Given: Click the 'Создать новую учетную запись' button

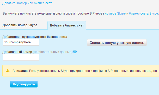Looking at the screenshot, I should pos(117,43).
